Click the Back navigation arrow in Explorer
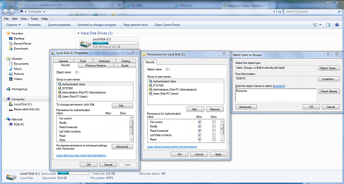The height and width of the screenshot is (184, 344). pyautogui.click(x=5, y=11)
